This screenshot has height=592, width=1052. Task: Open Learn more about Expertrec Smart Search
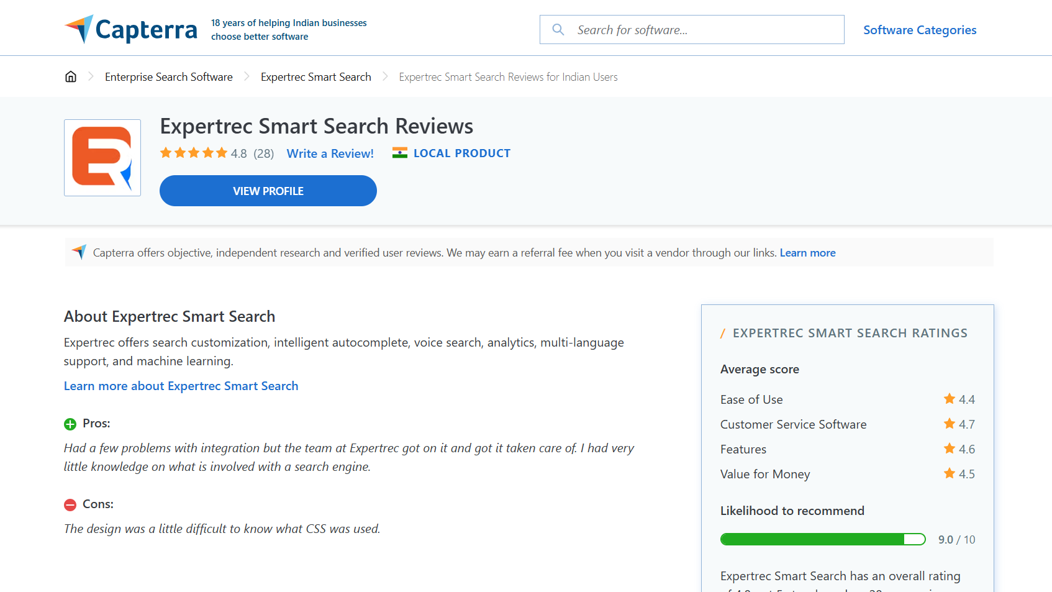click(181, 386)
